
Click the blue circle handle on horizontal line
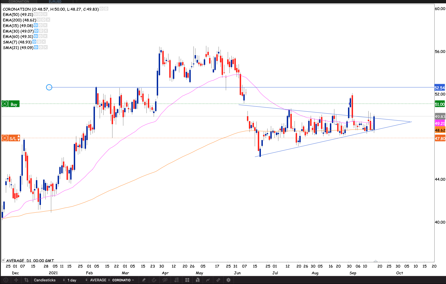49,87
